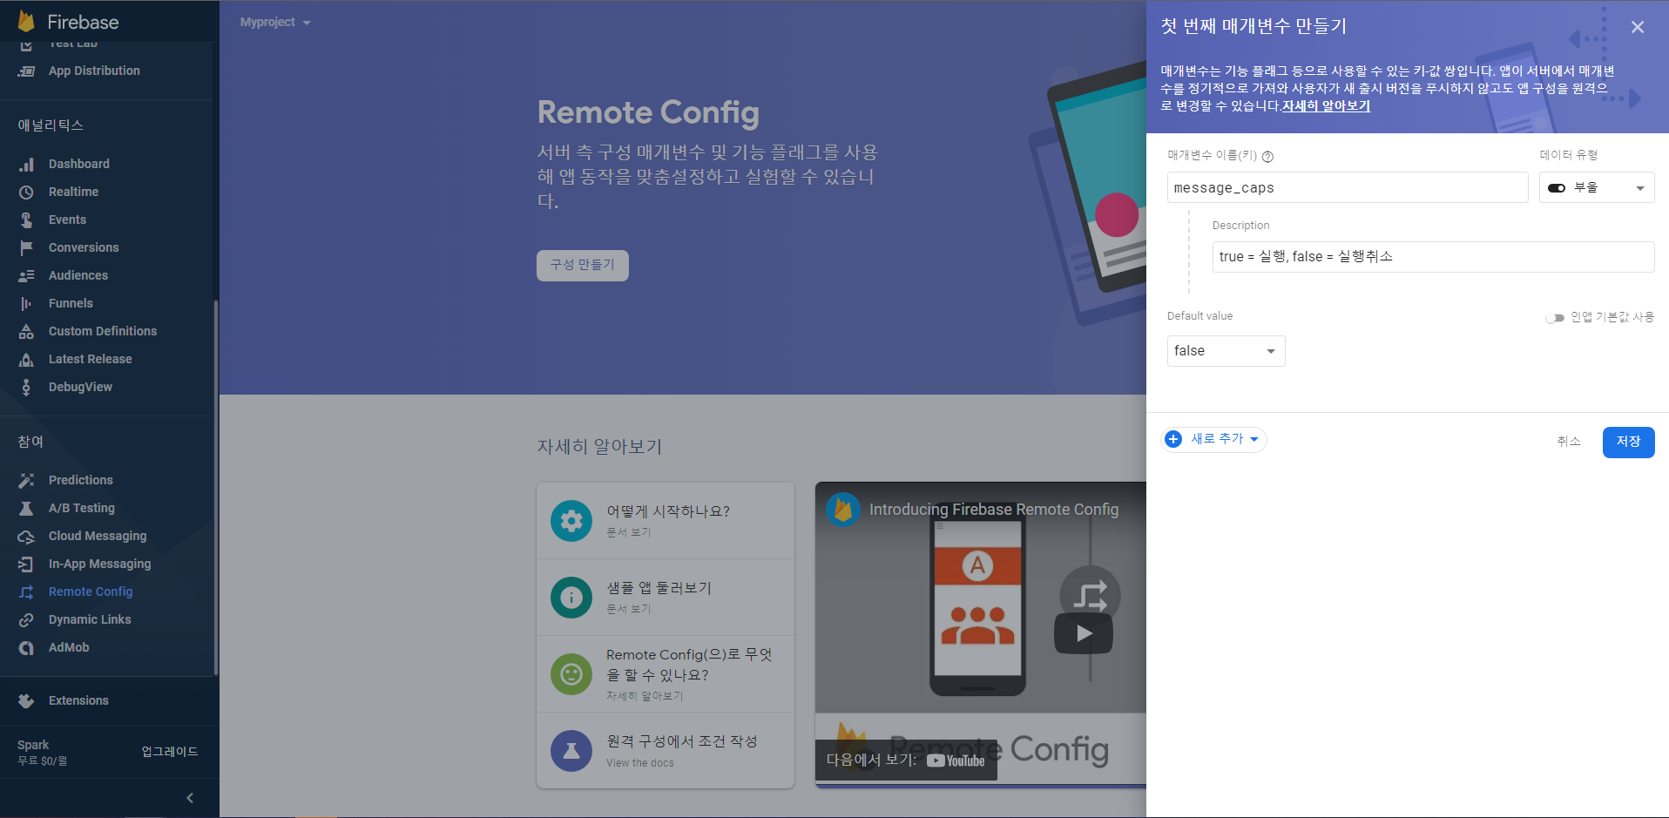Click the YouTube watch-on button
Image resolution: width=1669 pixels, height=818 pixels.
tap(906, 761)
